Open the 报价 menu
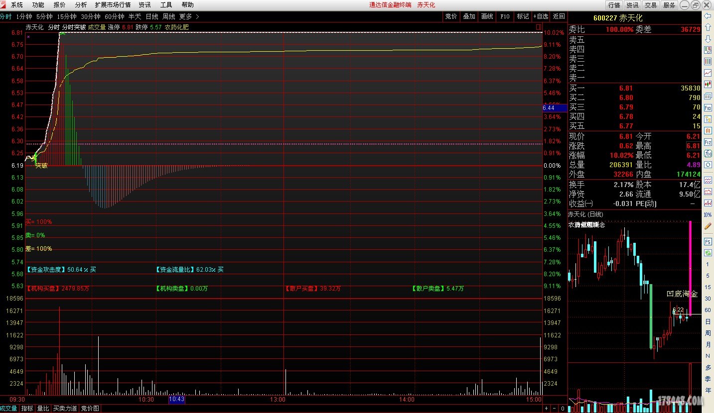The image size is (714, 413). coord(59,5)
